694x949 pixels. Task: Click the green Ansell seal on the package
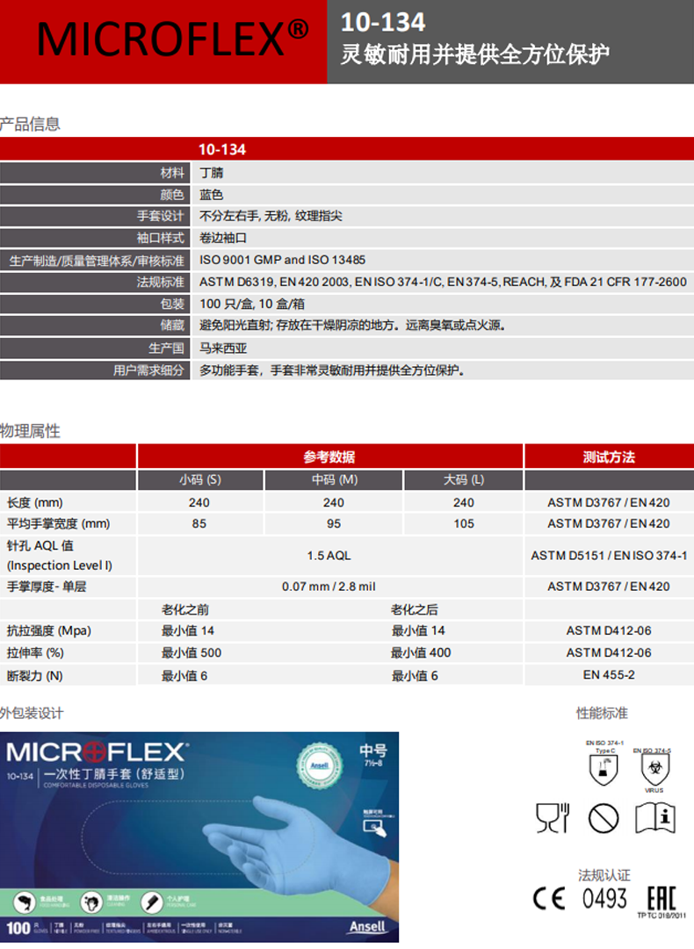pos(319,766)
